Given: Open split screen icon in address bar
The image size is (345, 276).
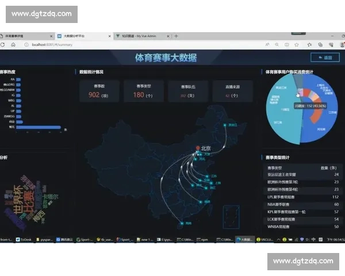Looking at the screenshot, I should [x=287, y=45].
